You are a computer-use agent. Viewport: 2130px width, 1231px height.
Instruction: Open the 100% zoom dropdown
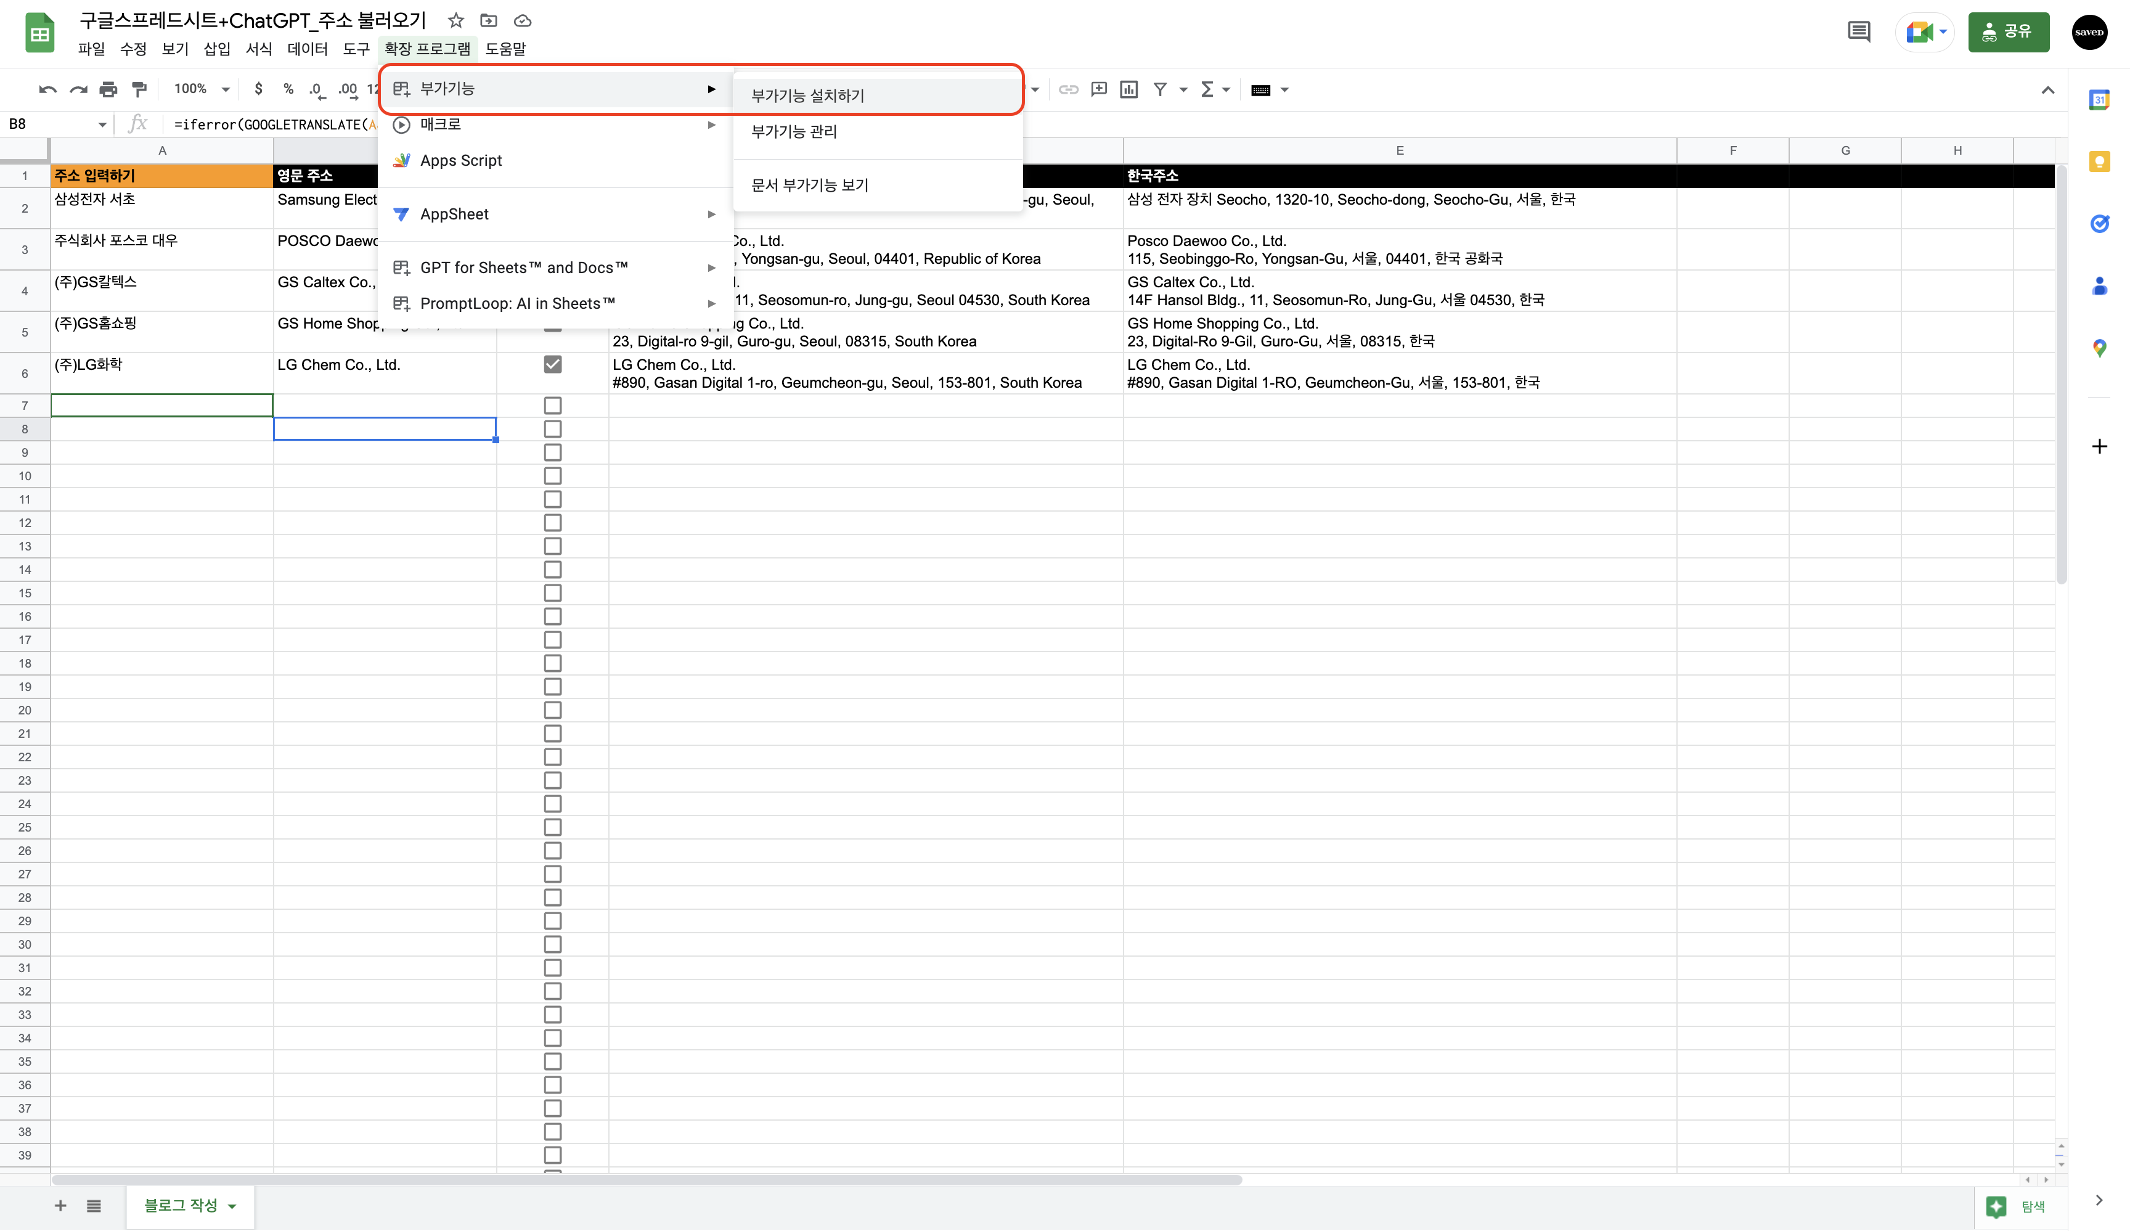(x=201, y=89)
